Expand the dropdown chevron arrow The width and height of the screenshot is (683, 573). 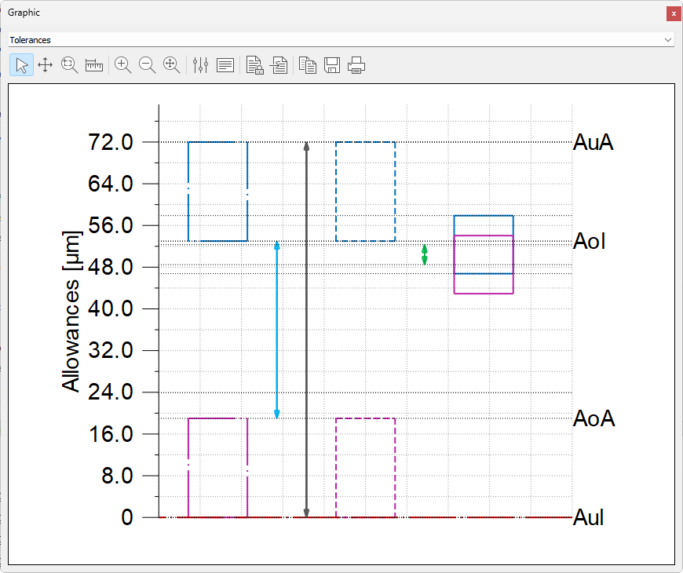pos(668,39)
